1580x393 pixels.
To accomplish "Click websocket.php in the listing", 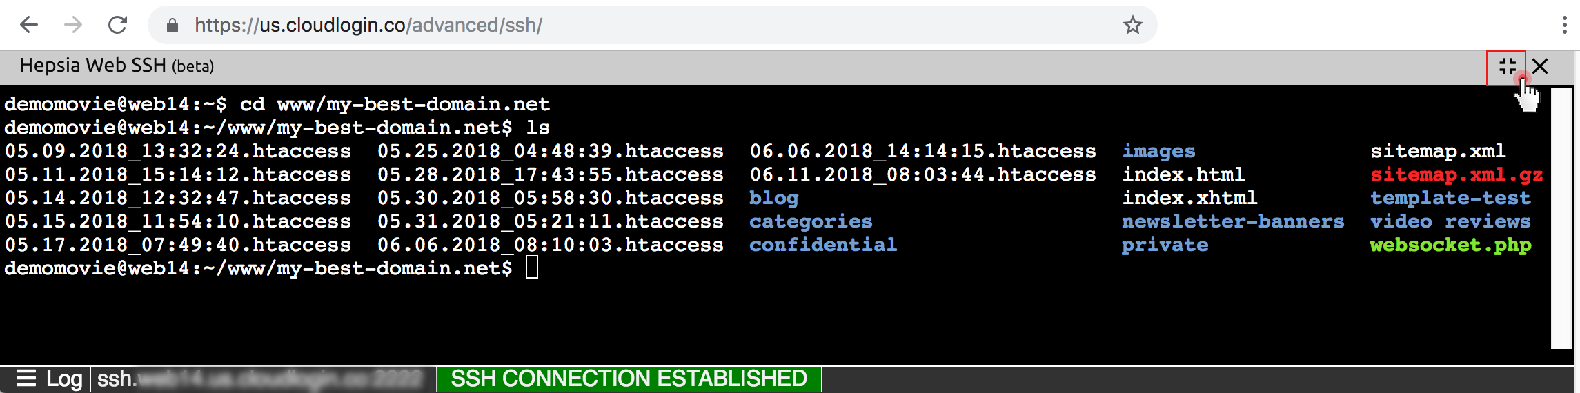I will [x=1450, y=245].
